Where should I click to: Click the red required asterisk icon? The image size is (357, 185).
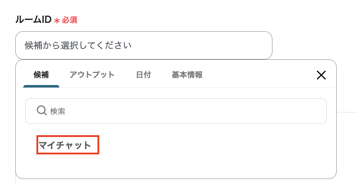[x=57, y=21]
